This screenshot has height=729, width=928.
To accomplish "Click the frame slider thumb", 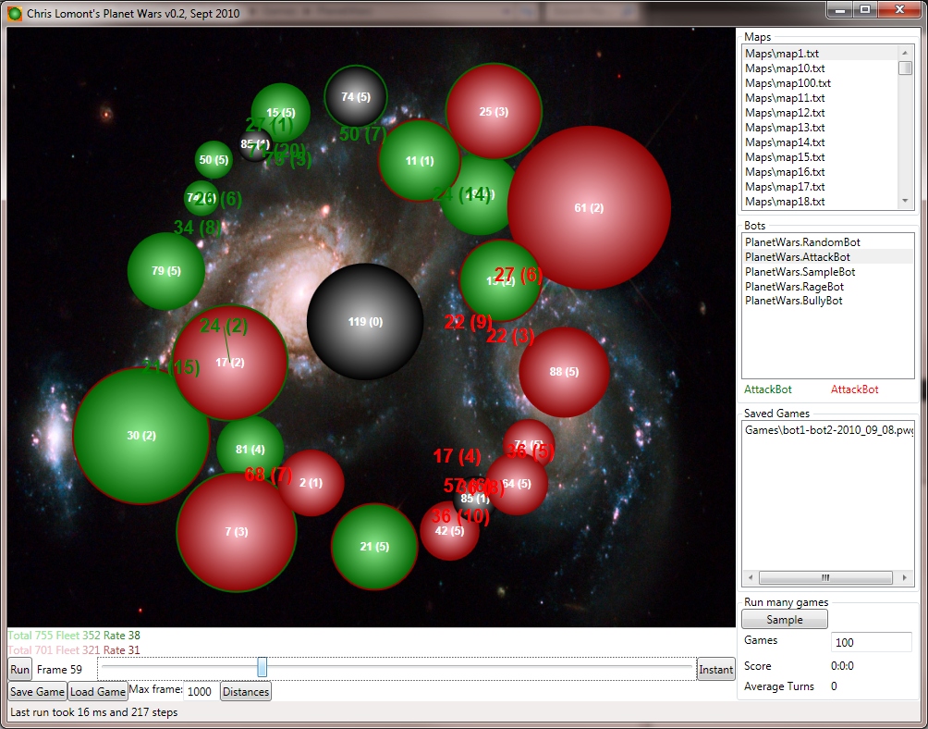I will pos(263,667).
